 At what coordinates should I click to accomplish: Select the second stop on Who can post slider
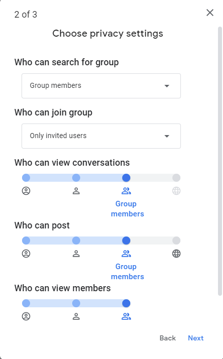(x=76, y=241)
